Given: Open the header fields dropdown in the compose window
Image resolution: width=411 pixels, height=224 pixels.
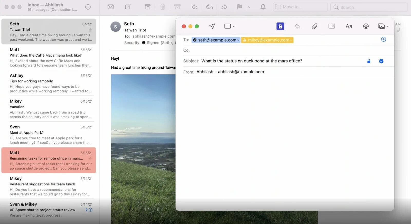Looking at the screenshot, I should pyautogui.click(x=229, y=26).
